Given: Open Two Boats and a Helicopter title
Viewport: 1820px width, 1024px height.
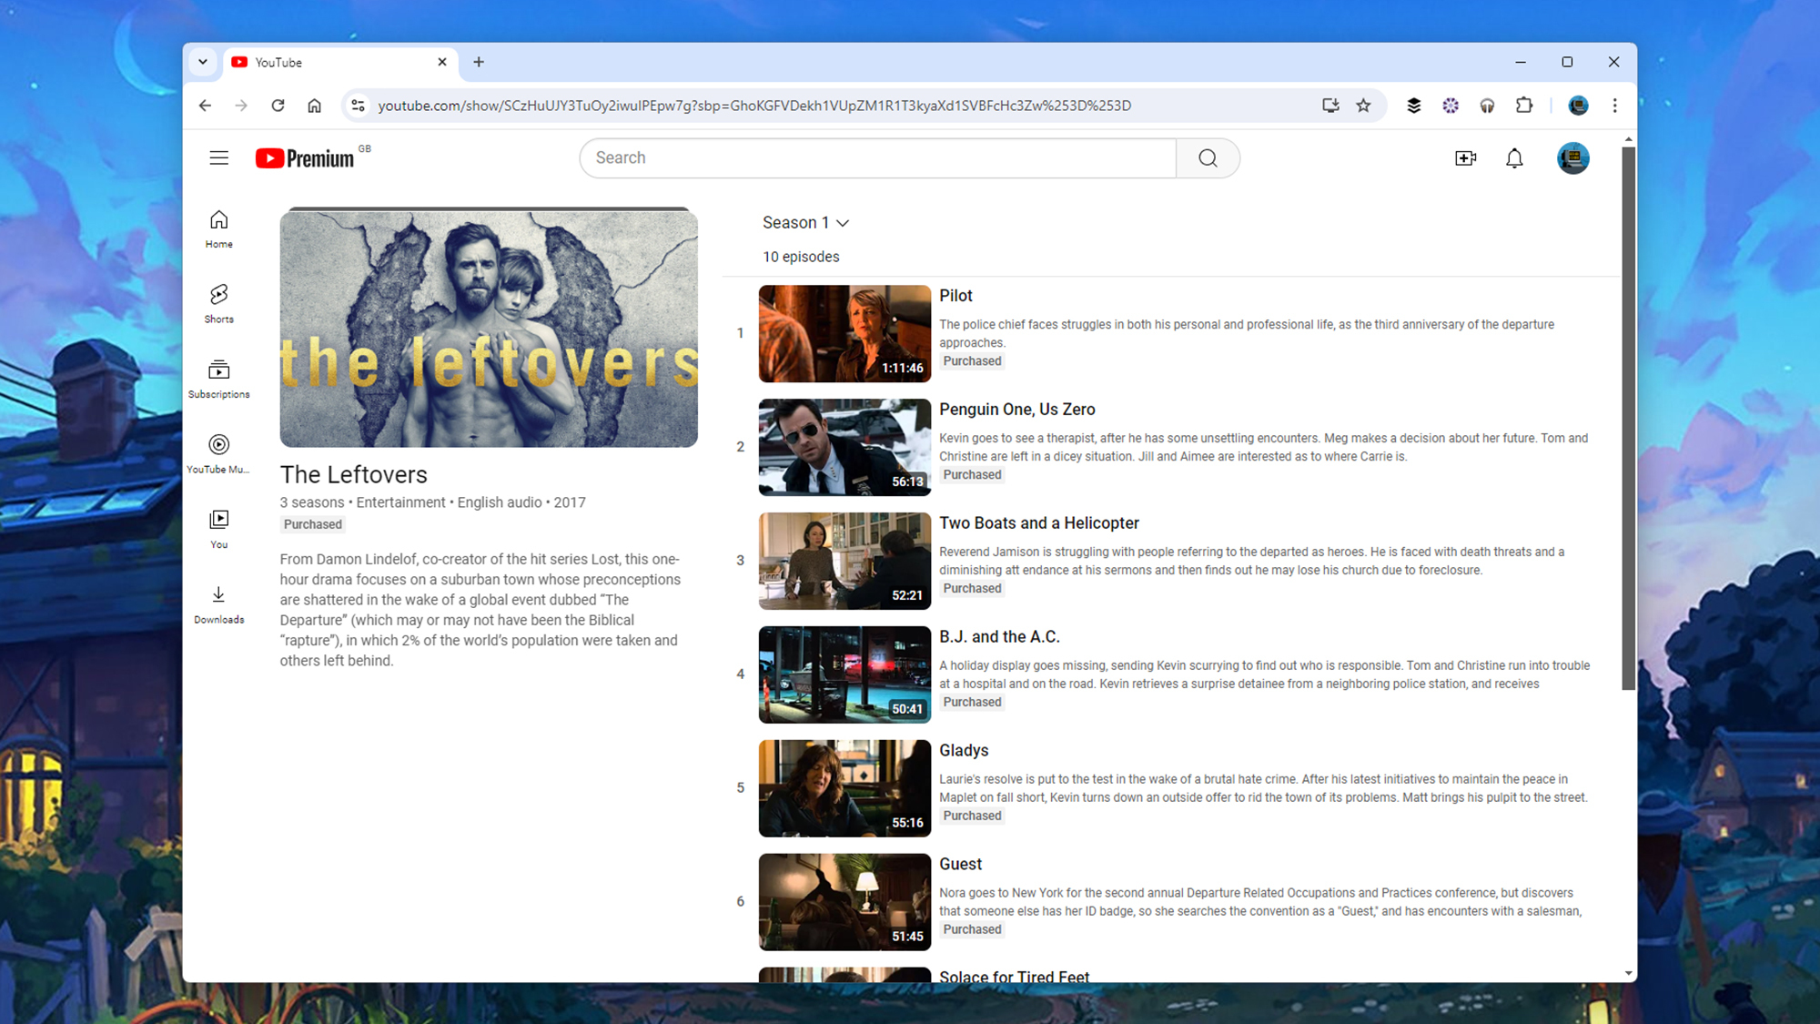Looking at the screenshot, I should point(1038,523).
